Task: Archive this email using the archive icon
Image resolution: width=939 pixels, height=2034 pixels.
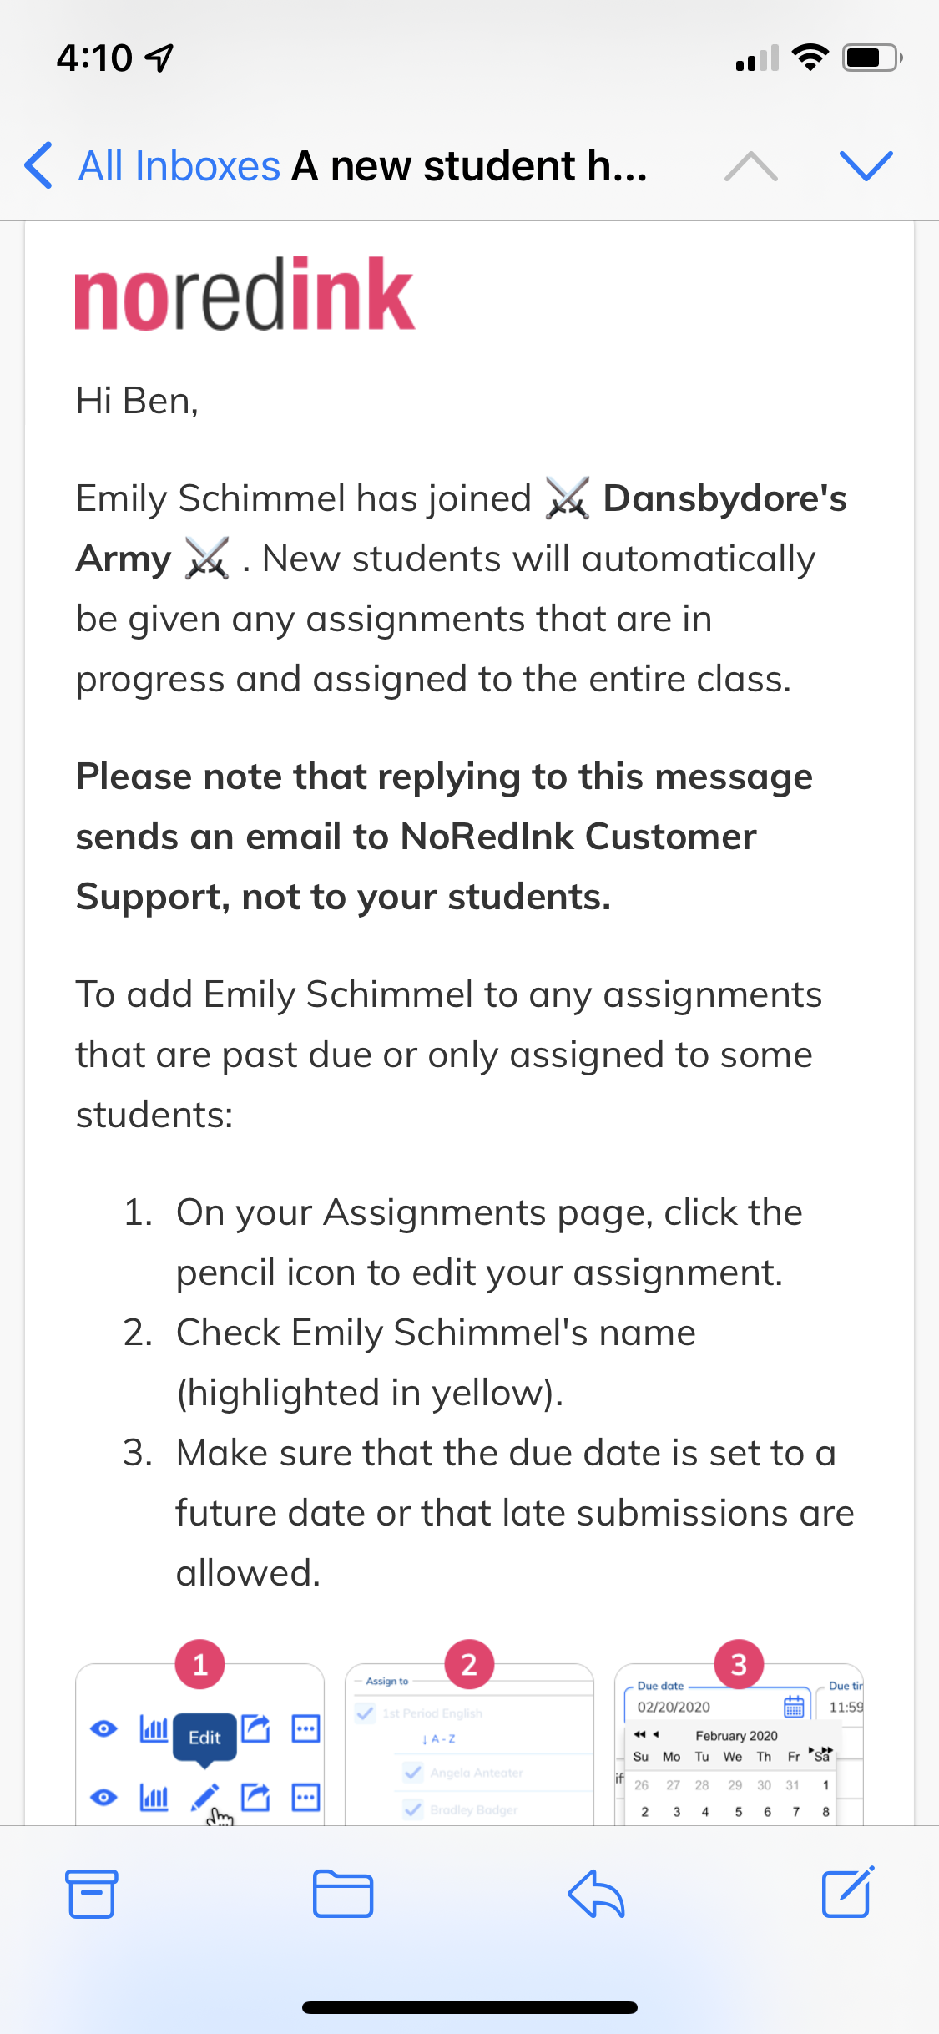Action: pyautogui.click(x=92, y=1893)
